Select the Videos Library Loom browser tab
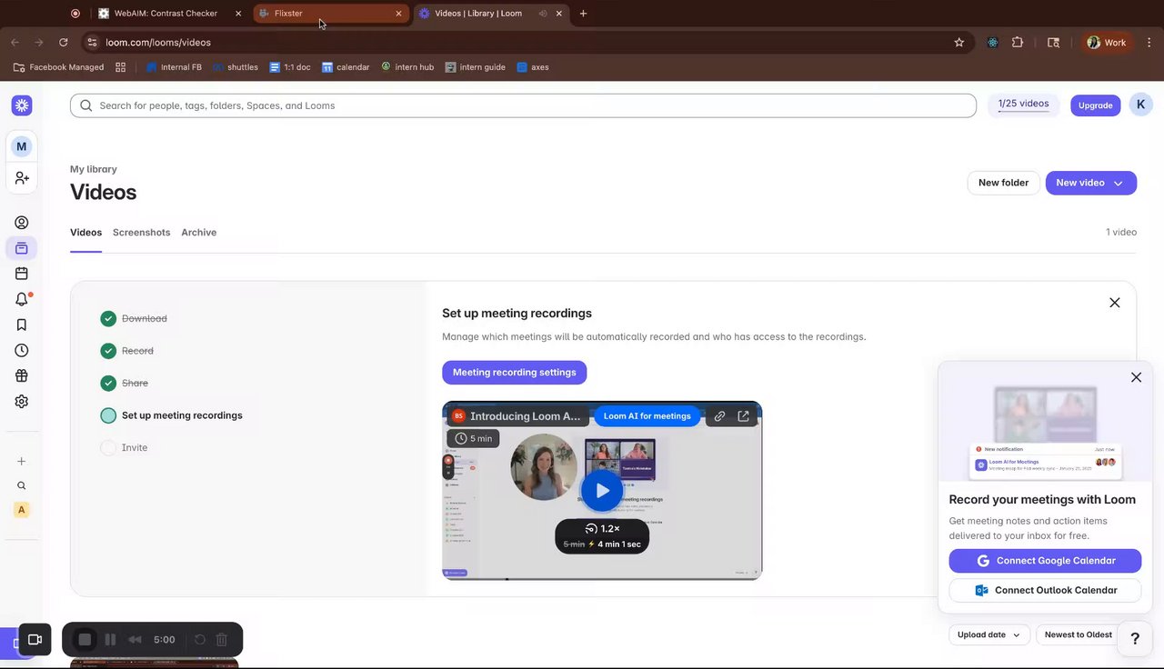The image size is (1164, 669). point(491,14)
